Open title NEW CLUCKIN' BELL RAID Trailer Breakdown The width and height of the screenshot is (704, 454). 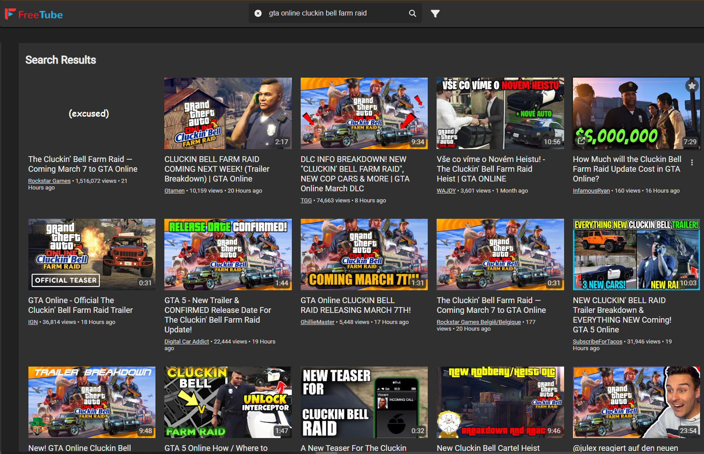click(x=622, y=315)
